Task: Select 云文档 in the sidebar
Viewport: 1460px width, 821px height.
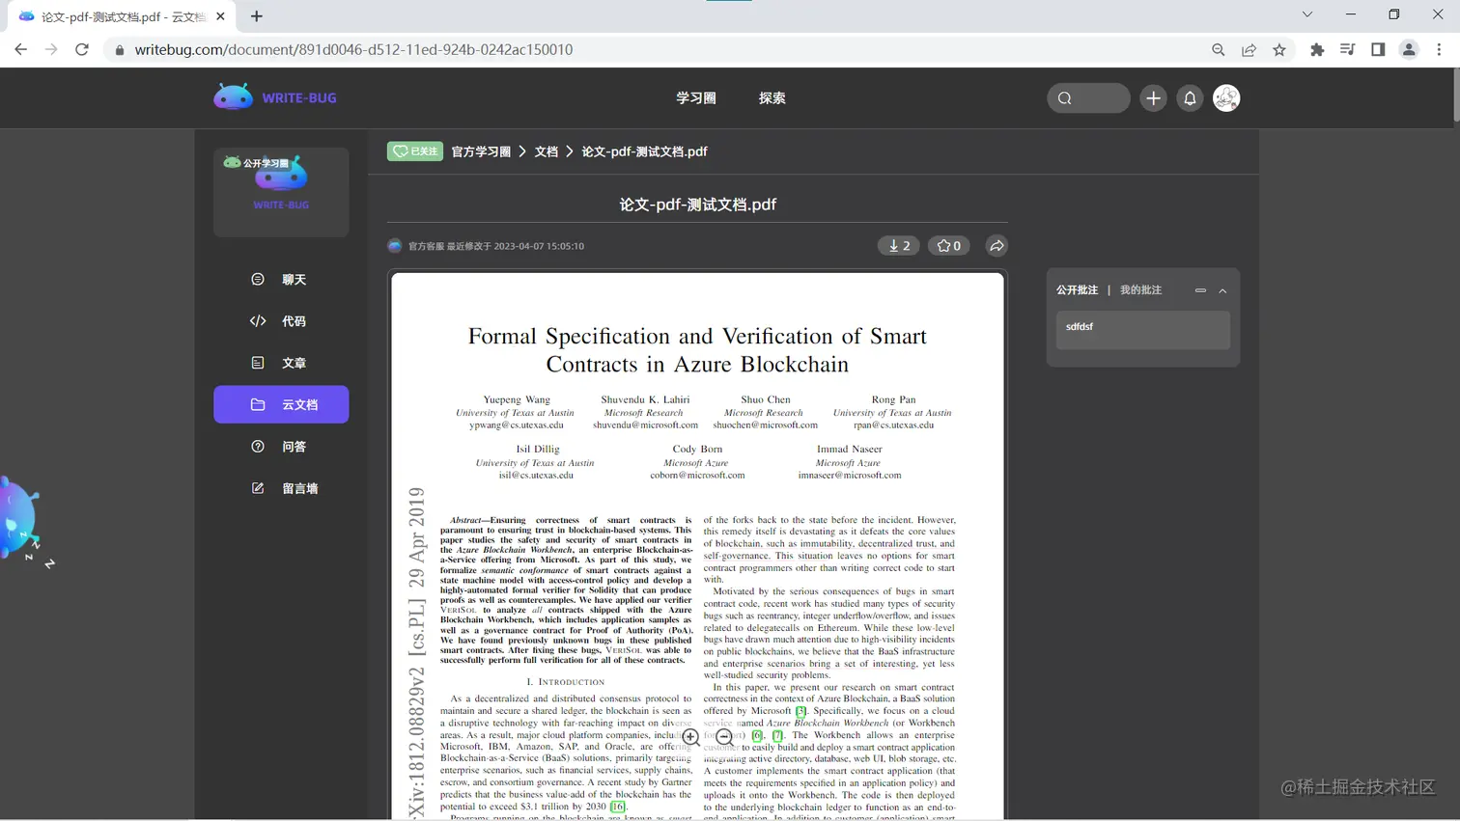Action: (281, 404)
